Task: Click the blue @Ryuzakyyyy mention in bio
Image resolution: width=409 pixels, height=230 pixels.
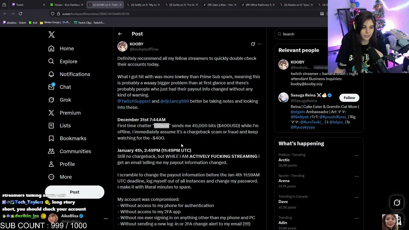Action: (303, 127)
